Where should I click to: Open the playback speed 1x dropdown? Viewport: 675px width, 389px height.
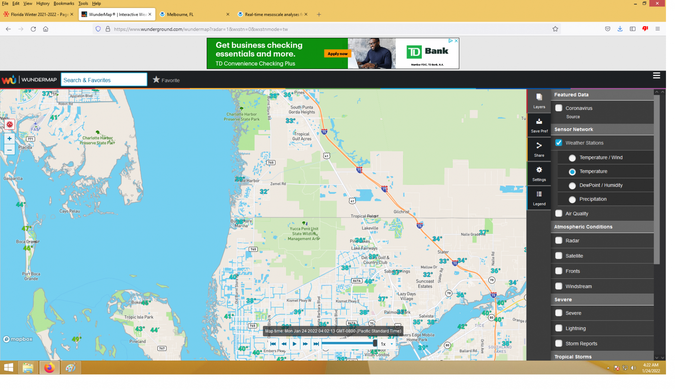pos(392,348)
